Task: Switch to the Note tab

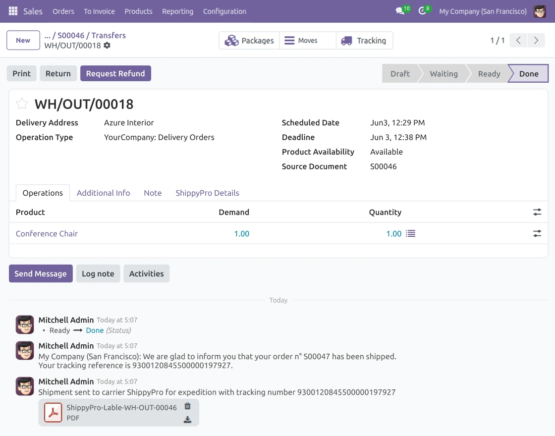Action: pyautogui.click(x=153, y=193)
